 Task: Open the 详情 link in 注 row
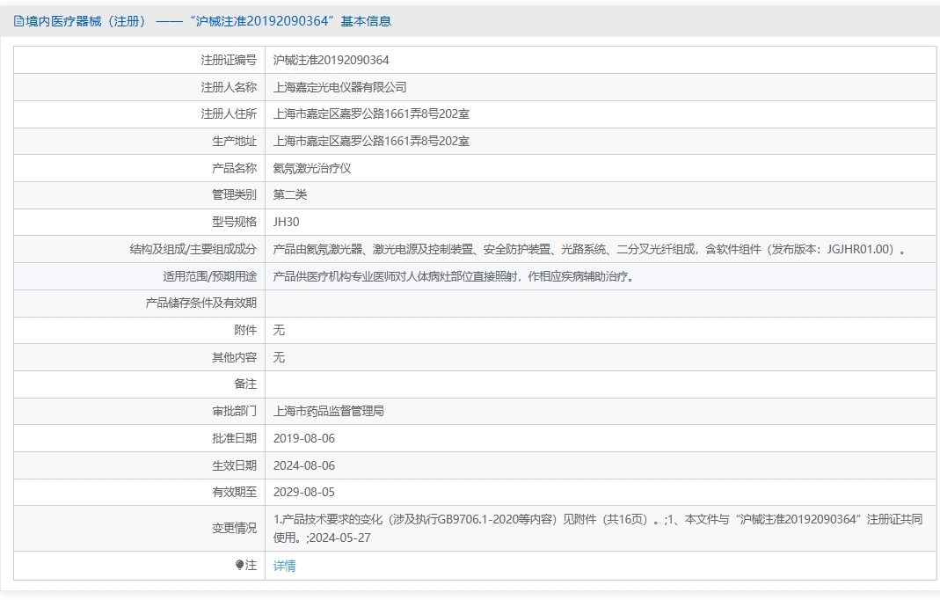point(284,566)
